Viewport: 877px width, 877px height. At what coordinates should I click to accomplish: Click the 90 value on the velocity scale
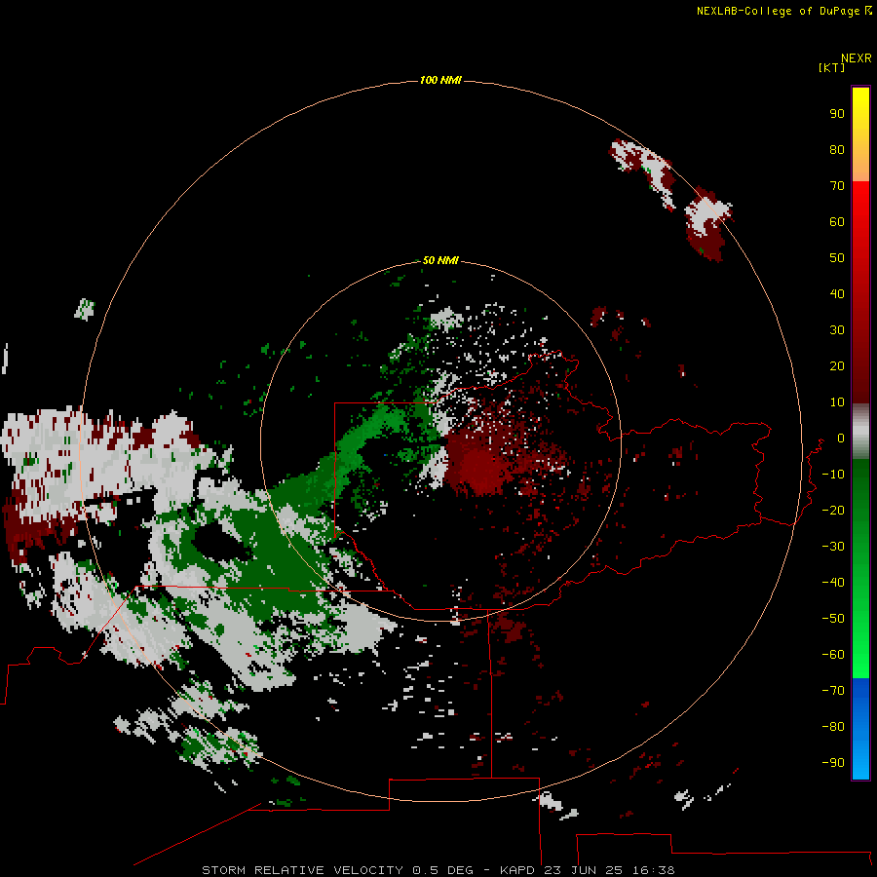click(x=837, y=114)
